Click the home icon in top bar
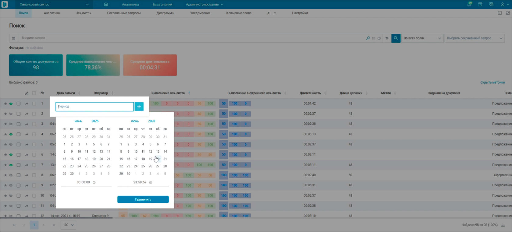This screenshot has height=232, width=512. coord(106,4)
